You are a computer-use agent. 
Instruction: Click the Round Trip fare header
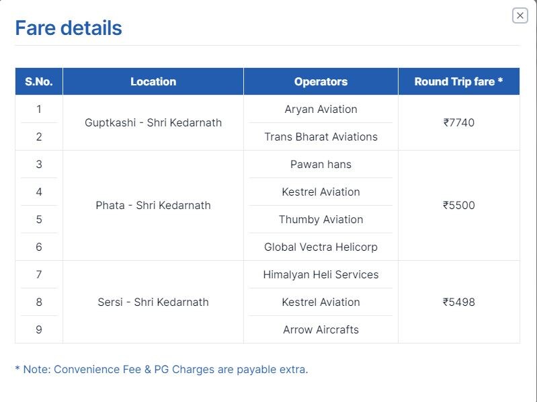click(x=458, y=81)
